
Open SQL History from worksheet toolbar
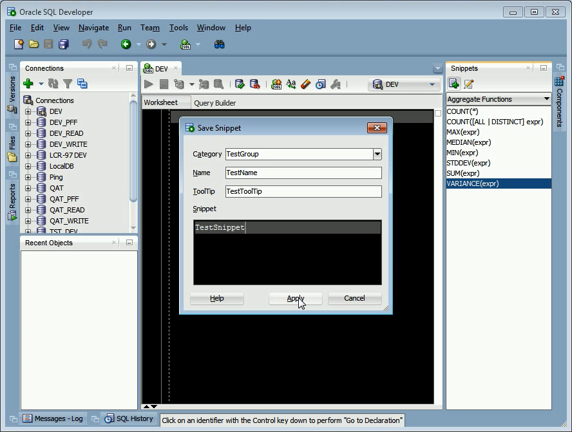point(320,84)
